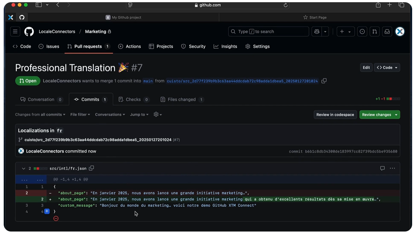Open the GitHub hamburger navigation menu

[x=15, y=32]
